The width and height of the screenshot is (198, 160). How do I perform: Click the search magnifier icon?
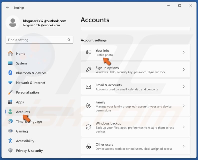click(69, 40)
